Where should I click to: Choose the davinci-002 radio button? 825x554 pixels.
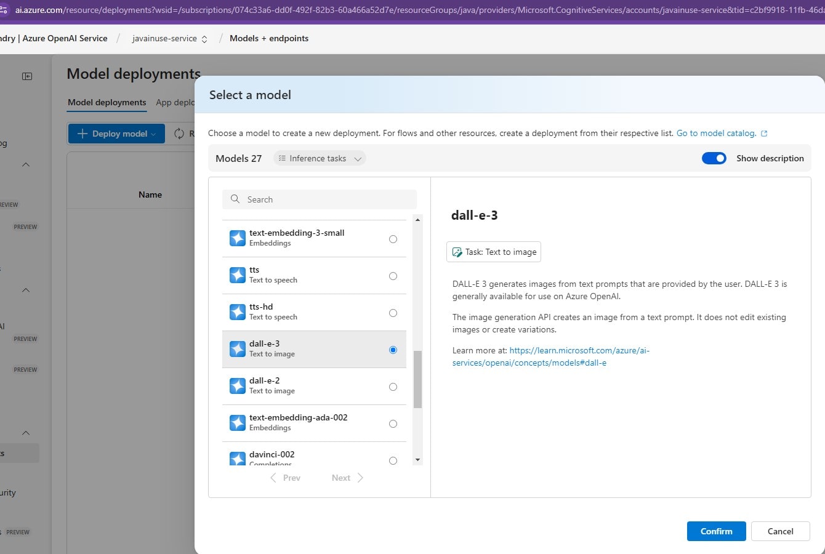click(393, 460)
